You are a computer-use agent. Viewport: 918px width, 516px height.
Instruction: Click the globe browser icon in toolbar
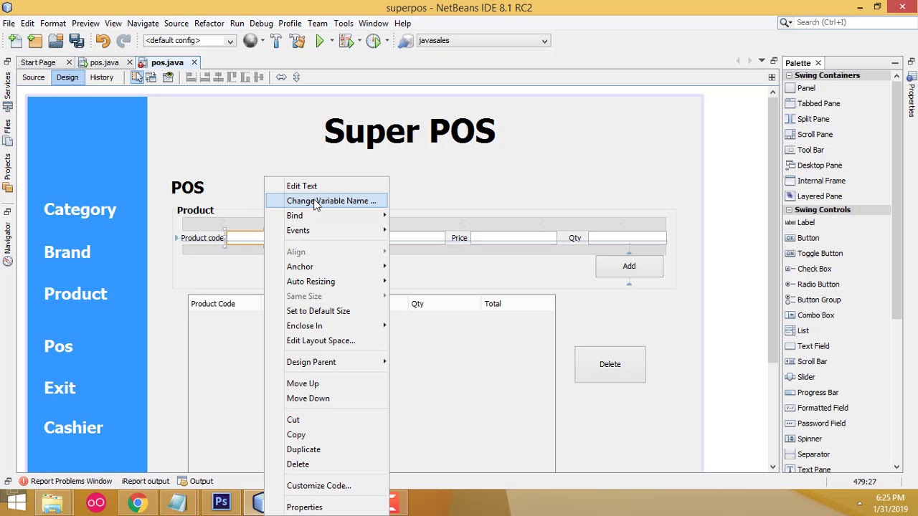(250, 41)
